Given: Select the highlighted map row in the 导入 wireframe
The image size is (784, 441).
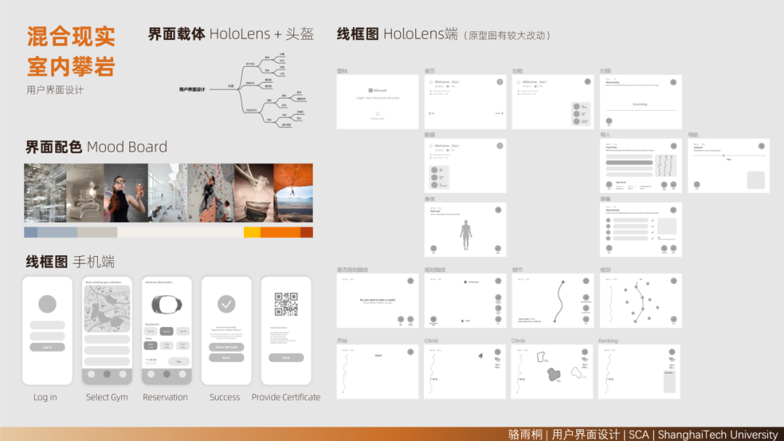Looking at the screenshot, I should click(x=629, y=162).
